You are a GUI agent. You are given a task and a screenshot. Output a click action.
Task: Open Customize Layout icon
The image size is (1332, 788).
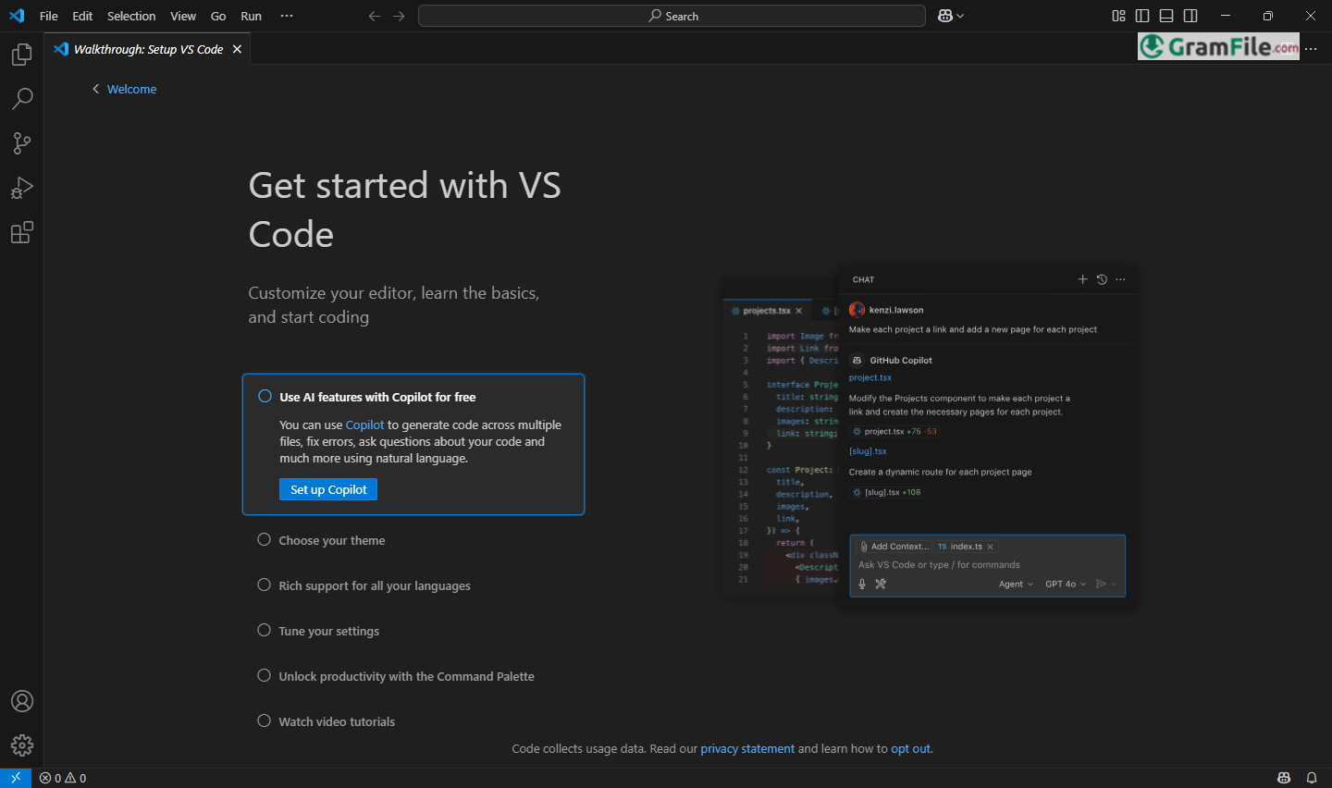(1118, 16)
